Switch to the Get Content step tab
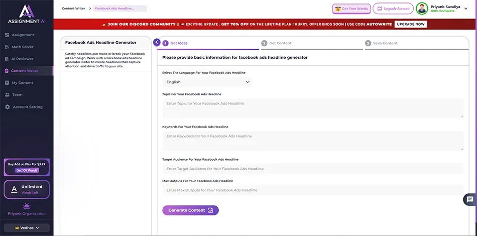Image resolution: width=477 pixels, height=236 pixels. tap(279, 43)
